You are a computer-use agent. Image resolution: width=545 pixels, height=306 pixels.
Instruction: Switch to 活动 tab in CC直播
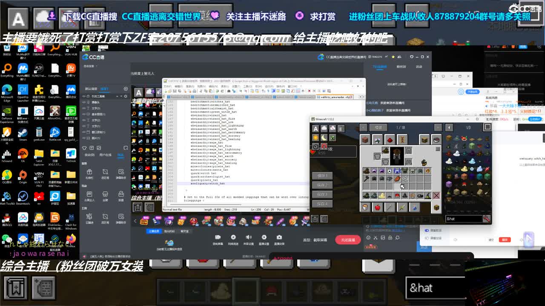(x=419, y=67)
